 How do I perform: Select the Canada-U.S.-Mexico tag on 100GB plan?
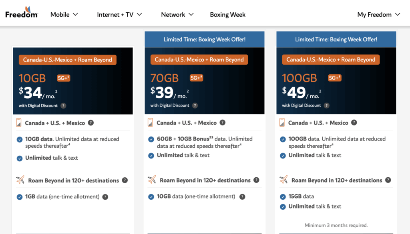pyautogui.click(x=331, y=60)
